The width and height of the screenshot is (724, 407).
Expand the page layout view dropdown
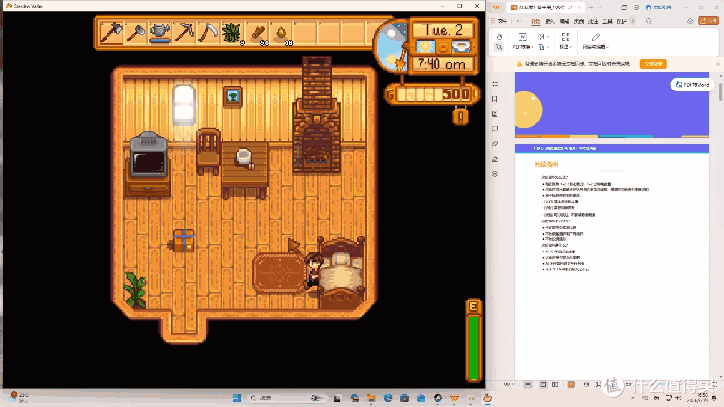point(566,41)
